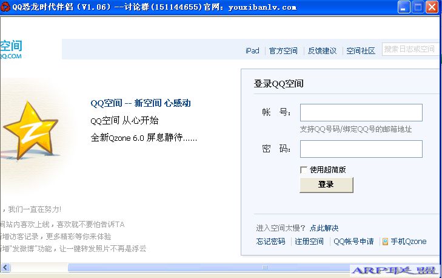Minimize the QQ恐龙时代伴侣 window

(x=404, y=7)
